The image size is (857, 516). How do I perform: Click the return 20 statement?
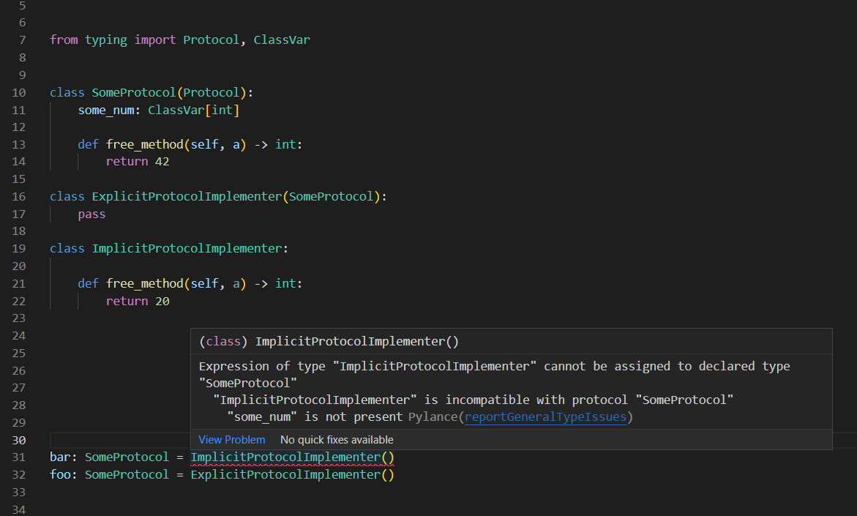coord(137,300)
